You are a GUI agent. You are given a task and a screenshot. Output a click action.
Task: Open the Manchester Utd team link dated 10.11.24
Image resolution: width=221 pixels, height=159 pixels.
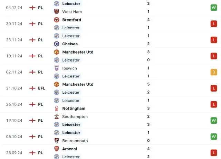point(78,52)
